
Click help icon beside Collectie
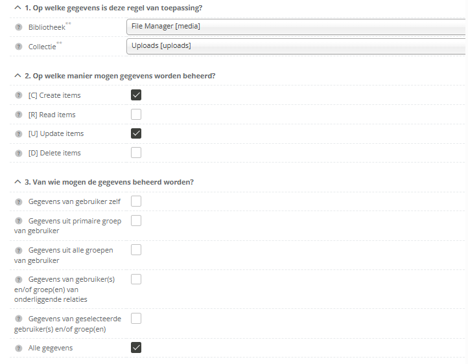(x=19, y=47)
